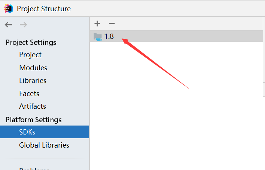Select the 1.8 SDK entry

[176, 36]
